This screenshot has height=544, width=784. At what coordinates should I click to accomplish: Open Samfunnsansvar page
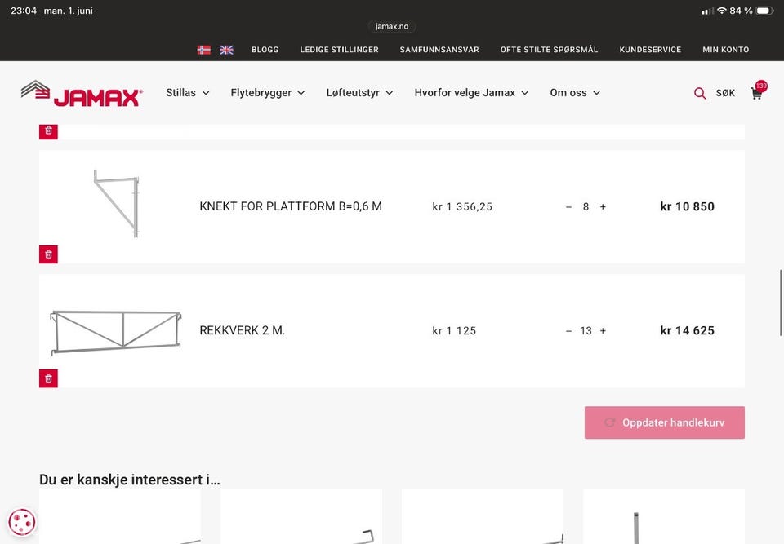point(439,50)
